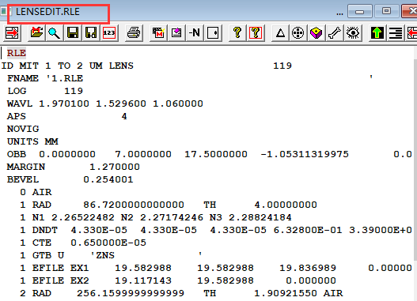417x301 pixels.
Task: Click the wrench tool icon
Action: (334, 33)
